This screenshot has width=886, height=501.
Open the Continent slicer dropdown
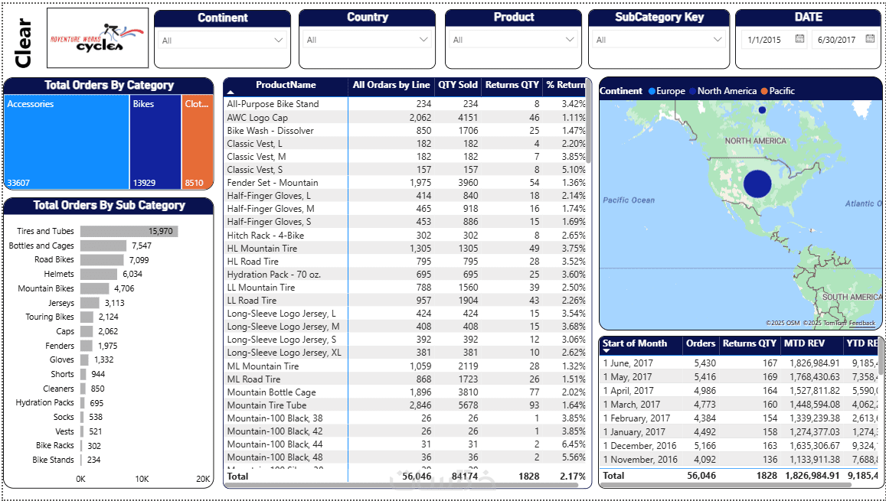click(223, 40)
